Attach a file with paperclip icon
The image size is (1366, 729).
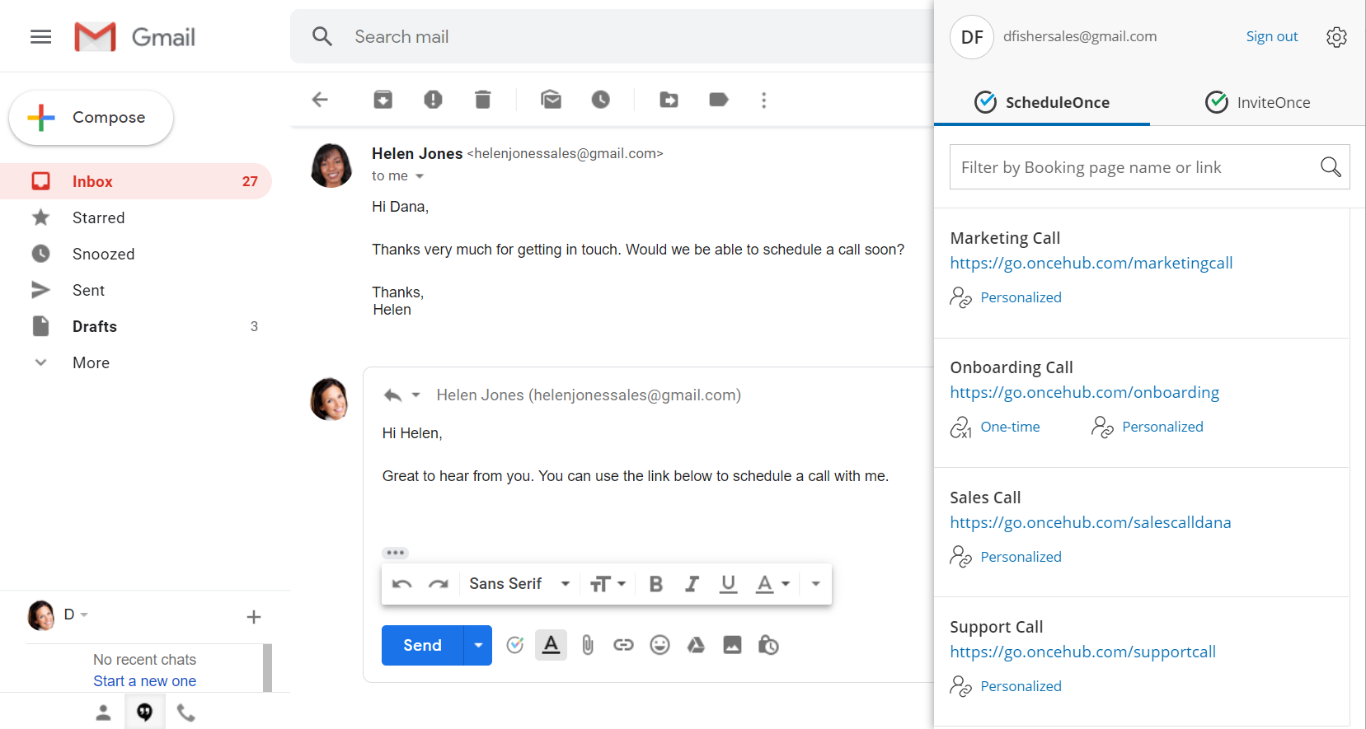tap(587, 645)
